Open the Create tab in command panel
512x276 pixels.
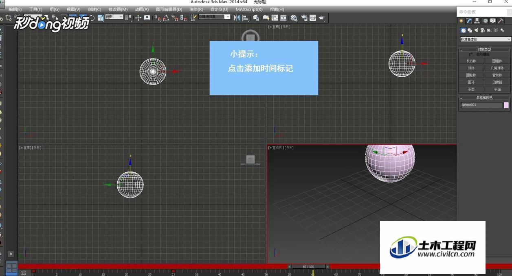pos(461,21)
